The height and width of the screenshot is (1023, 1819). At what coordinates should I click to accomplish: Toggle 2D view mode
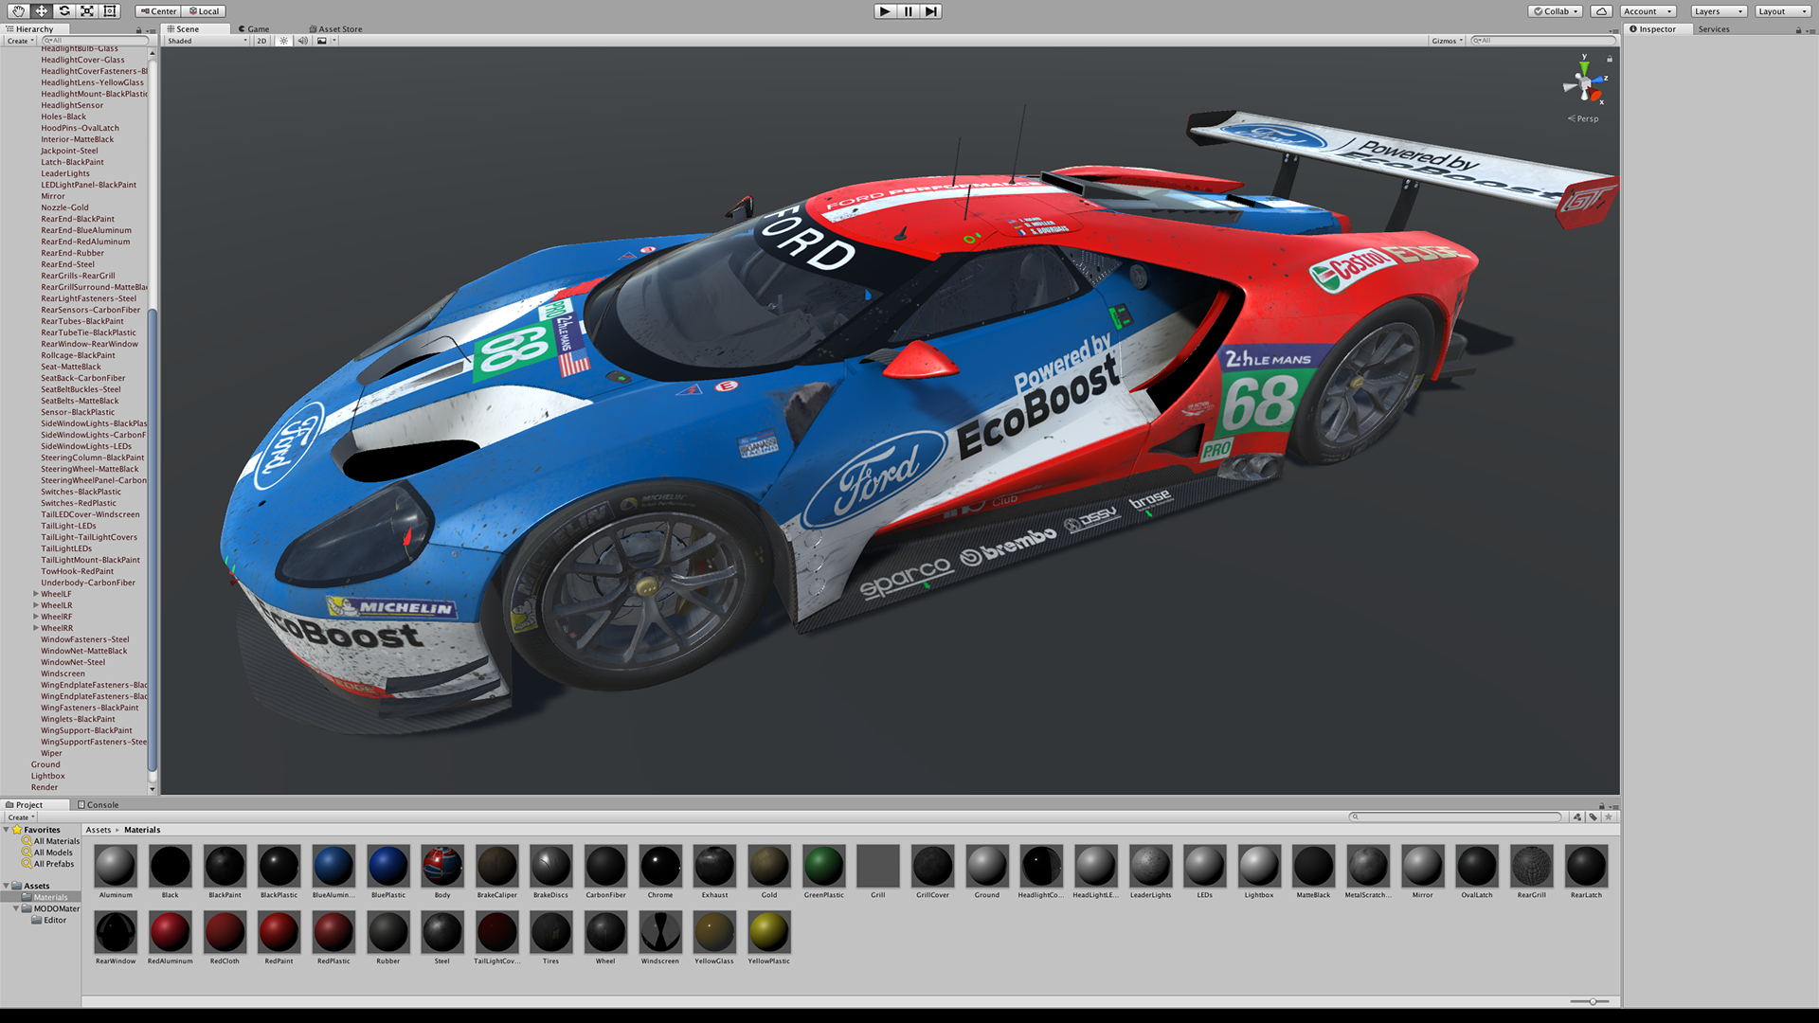tap(261, 41)
